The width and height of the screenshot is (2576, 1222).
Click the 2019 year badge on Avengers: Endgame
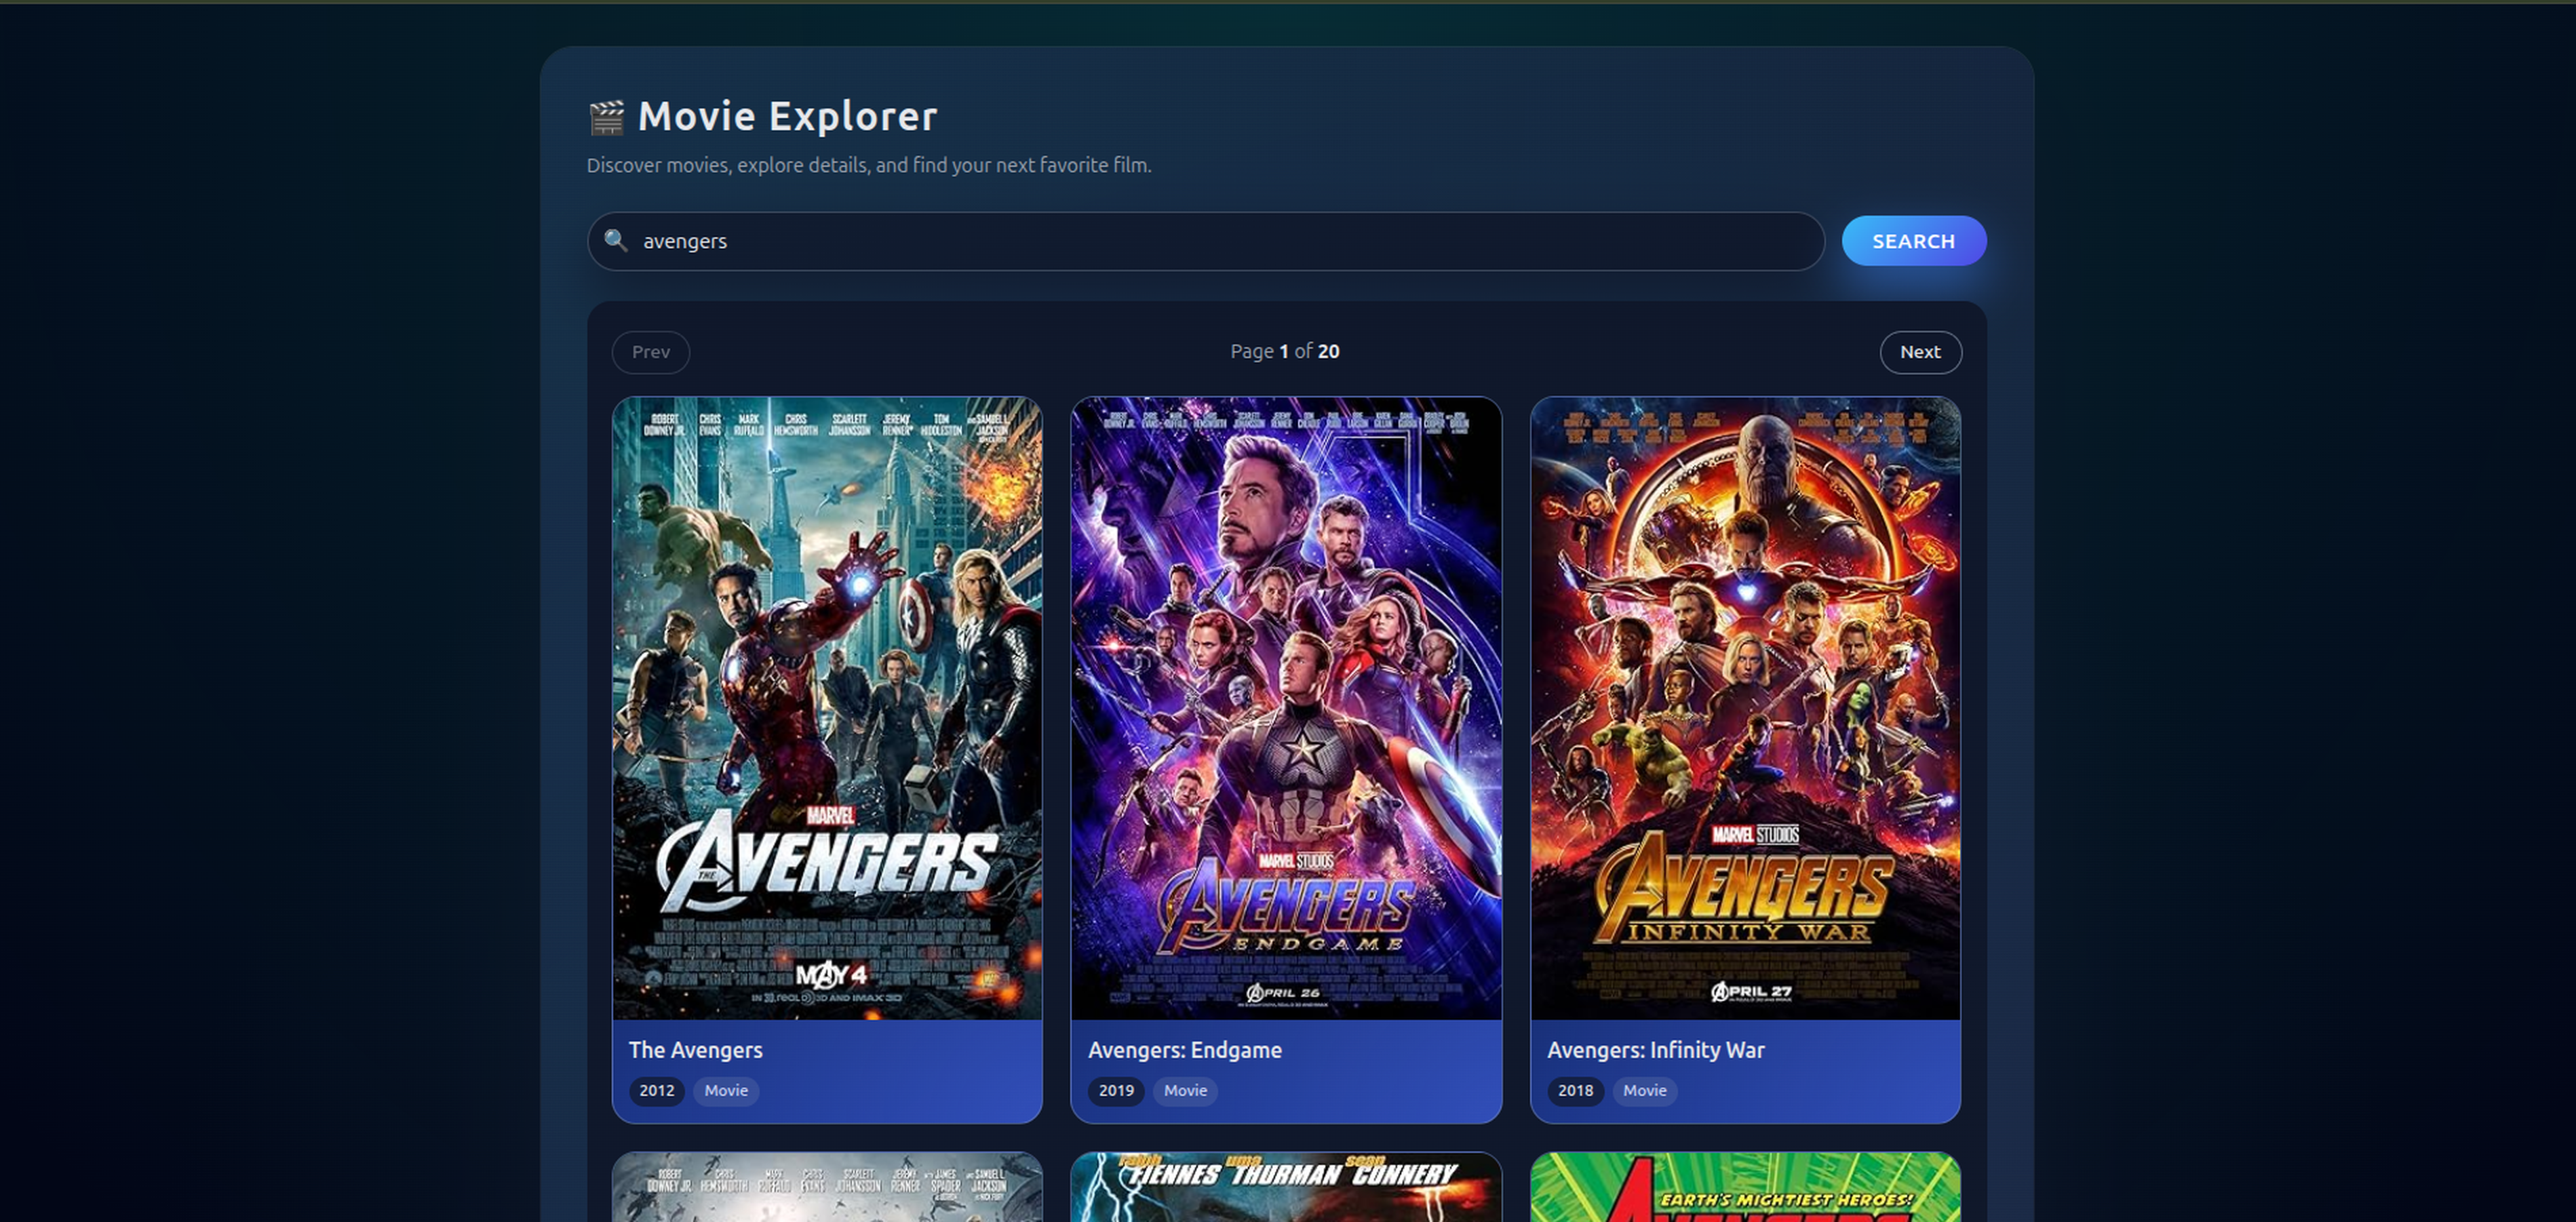click(x=1116, y=1091)
